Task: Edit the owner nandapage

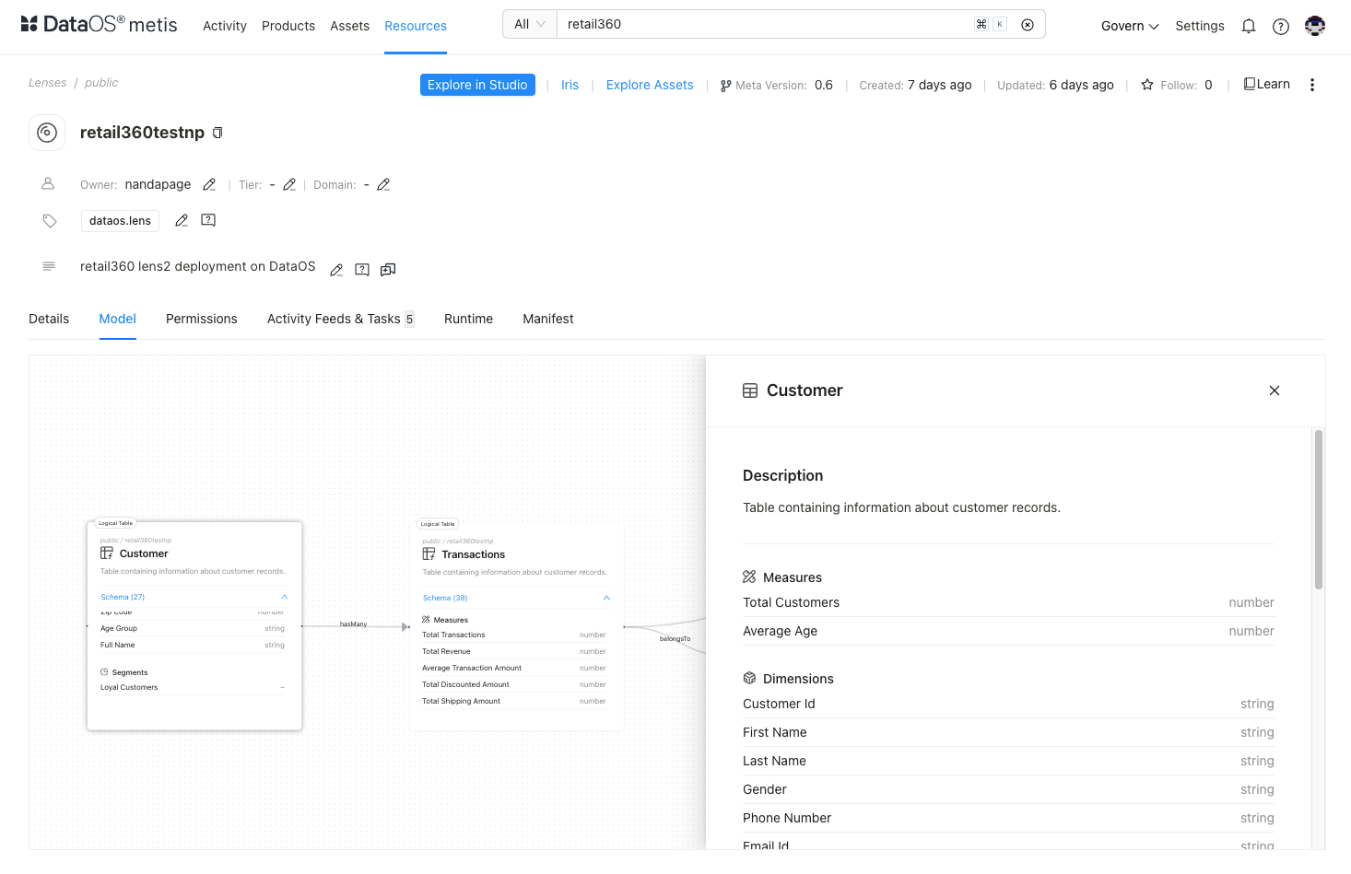Action: point(209,184)
